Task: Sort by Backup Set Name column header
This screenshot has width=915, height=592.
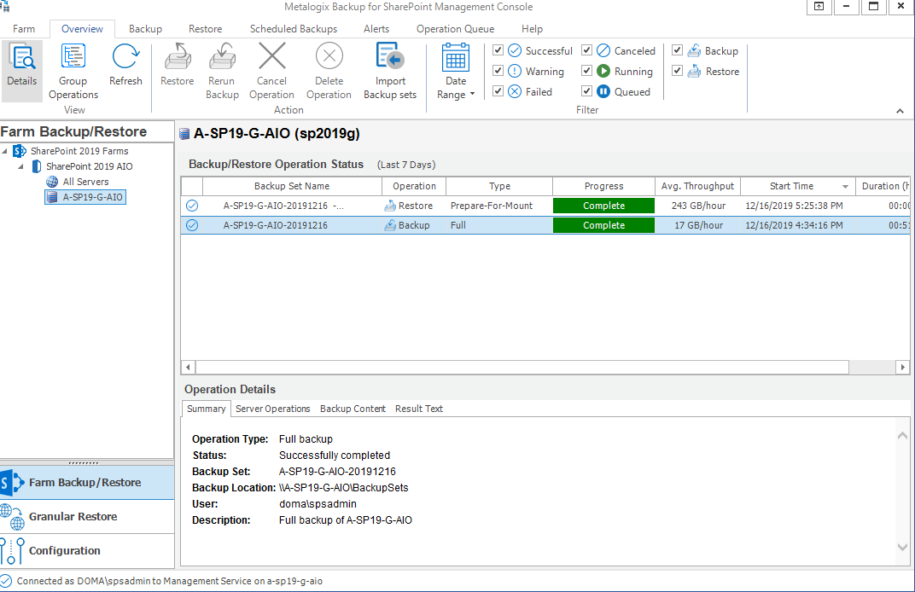Action: point(292,186)
